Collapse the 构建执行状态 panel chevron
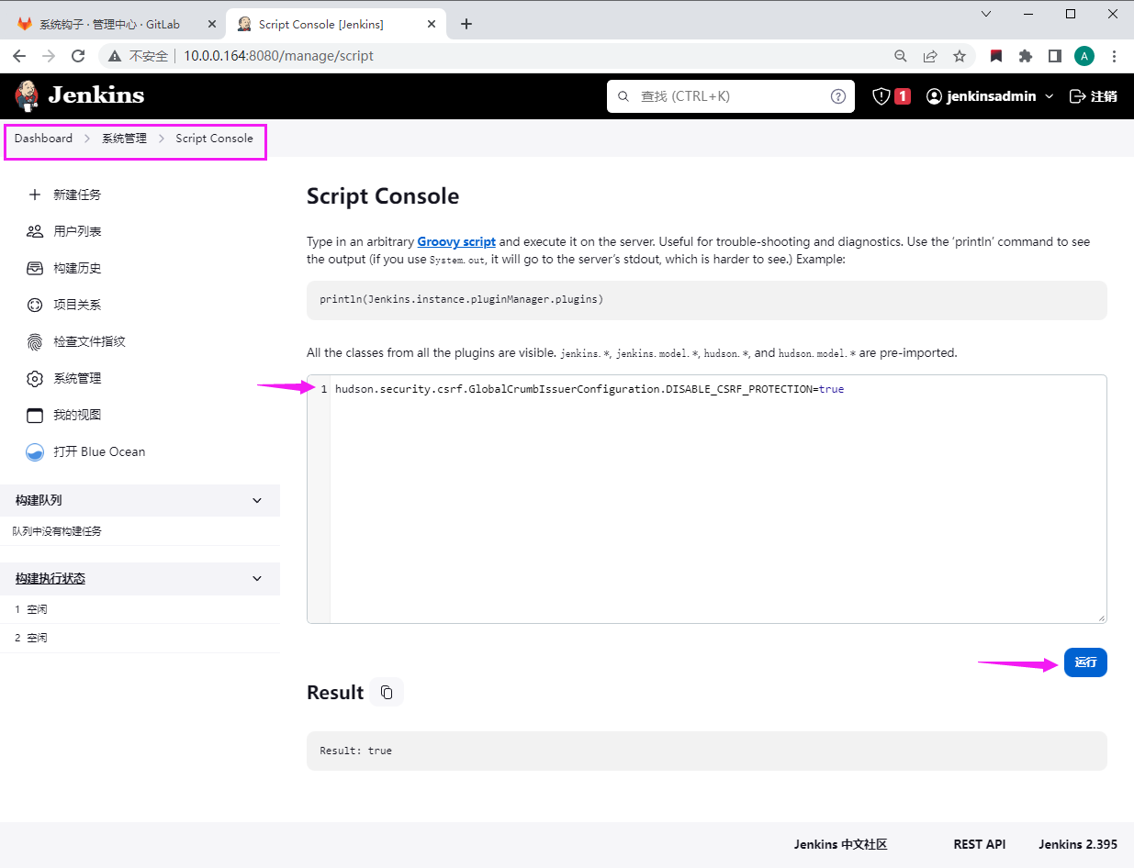The image size is (1134, 868). coord(257,578)
